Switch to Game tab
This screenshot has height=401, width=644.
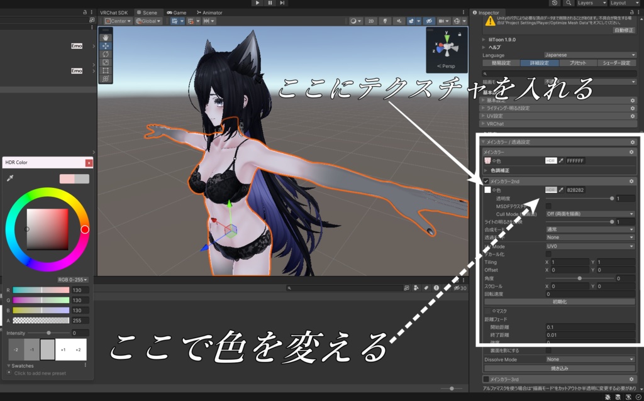click(176, 13)
